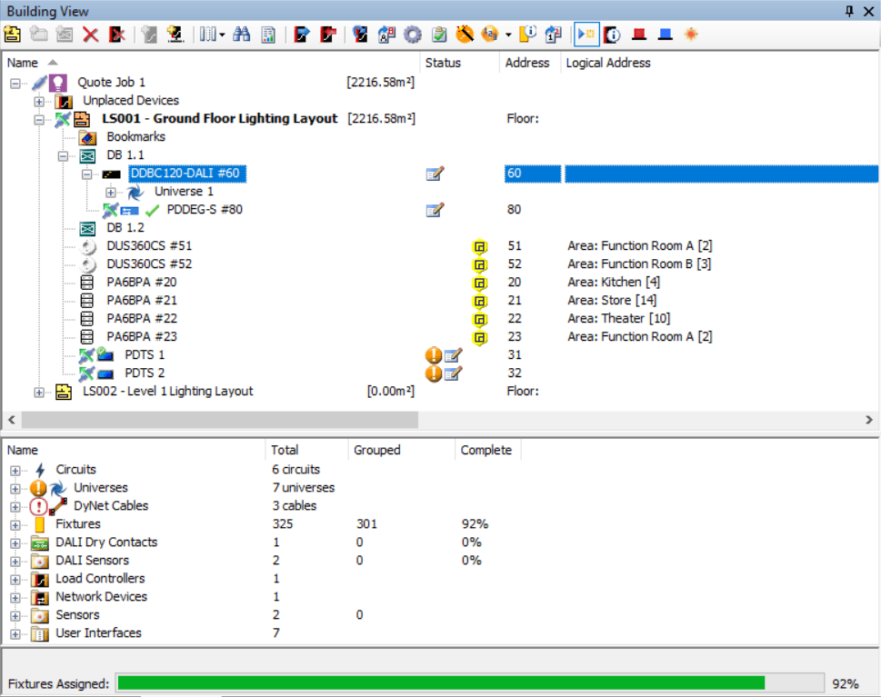Click the edit status icon for PDDEG-S #80
Viewport: 881px width, 697px height.
click(x=435, y=210)
